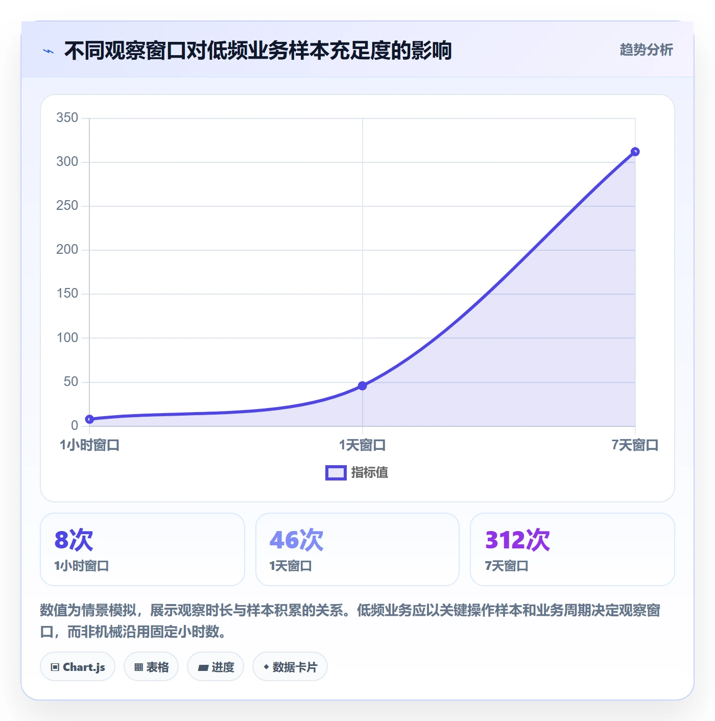Click the grid icon in the 表格 chip

click(x=138, y=667)
